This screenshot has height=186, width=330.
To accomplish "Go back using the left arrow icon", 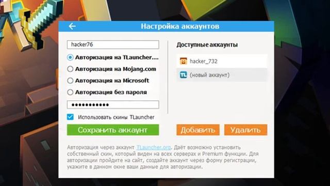I will pos(72,26).
